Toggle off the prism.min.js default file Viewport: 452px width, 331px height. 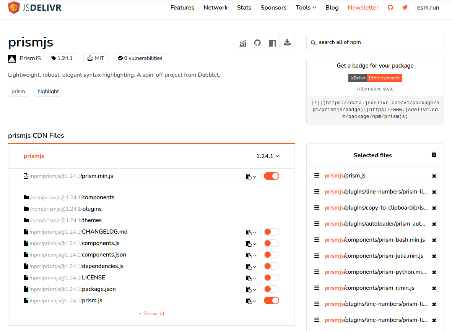click(272, 176)
